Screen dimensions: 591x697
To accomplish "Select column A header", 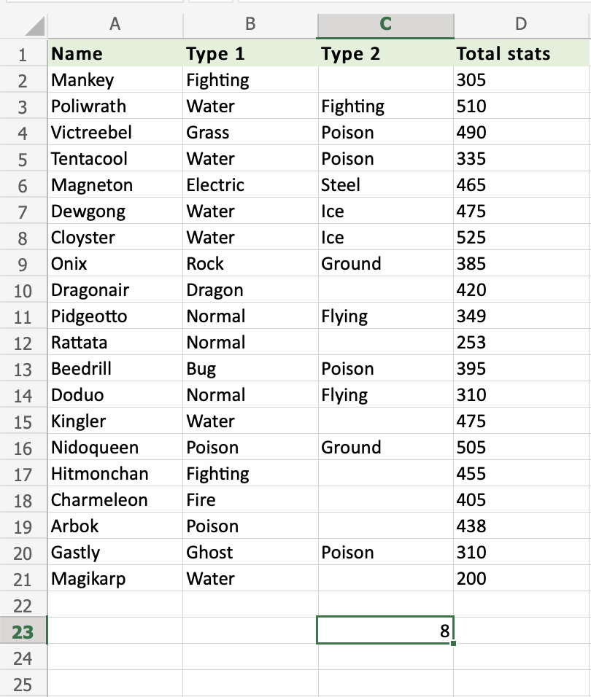I will (x=115, y=24).
